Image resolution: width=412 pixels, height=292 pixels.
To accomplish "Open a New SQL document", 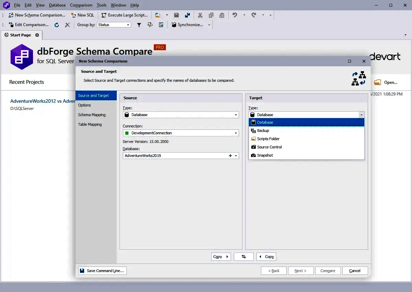I will [82, 15].
